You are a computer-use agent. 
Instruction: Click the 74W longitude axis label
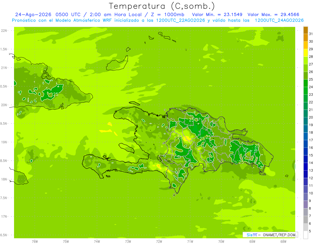(x=97, y=242)
